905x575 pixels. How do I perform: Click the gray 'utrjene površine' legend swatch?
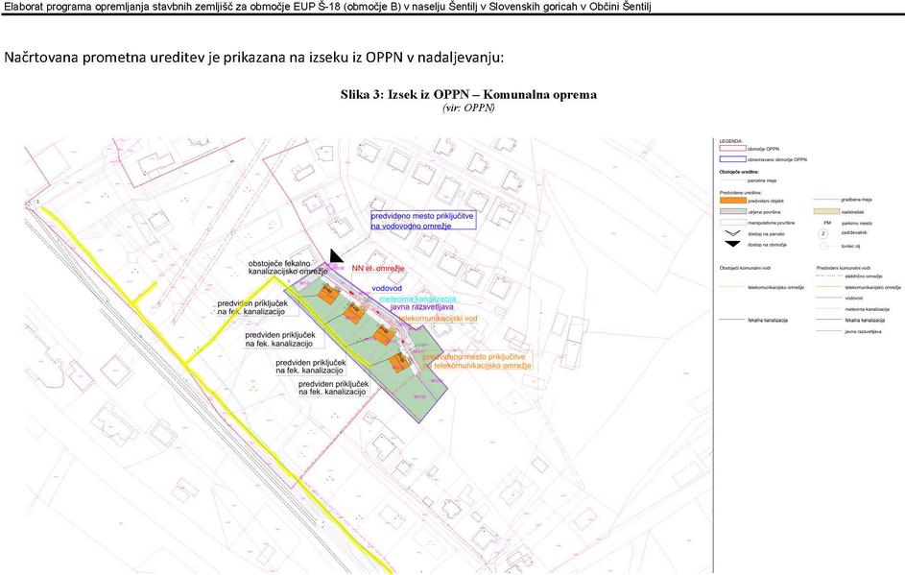733,212
